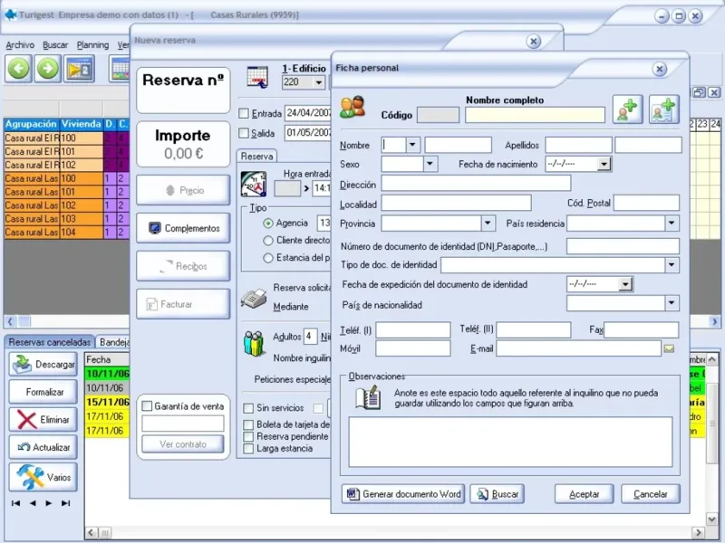Open the Sexo dropdown
The width and height of the screenshot is (725, 543).
(430, 164)
